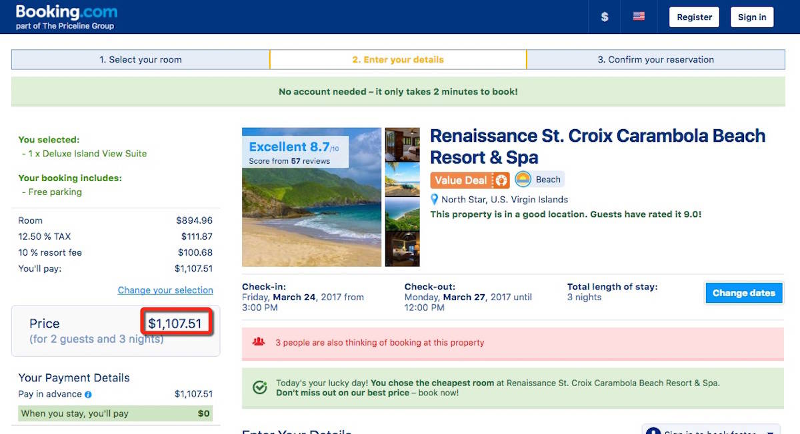Open the third green coastline thumbnail
Image resolution: width=800 pixels, height=434 pixels.
(x=403, y=214)
